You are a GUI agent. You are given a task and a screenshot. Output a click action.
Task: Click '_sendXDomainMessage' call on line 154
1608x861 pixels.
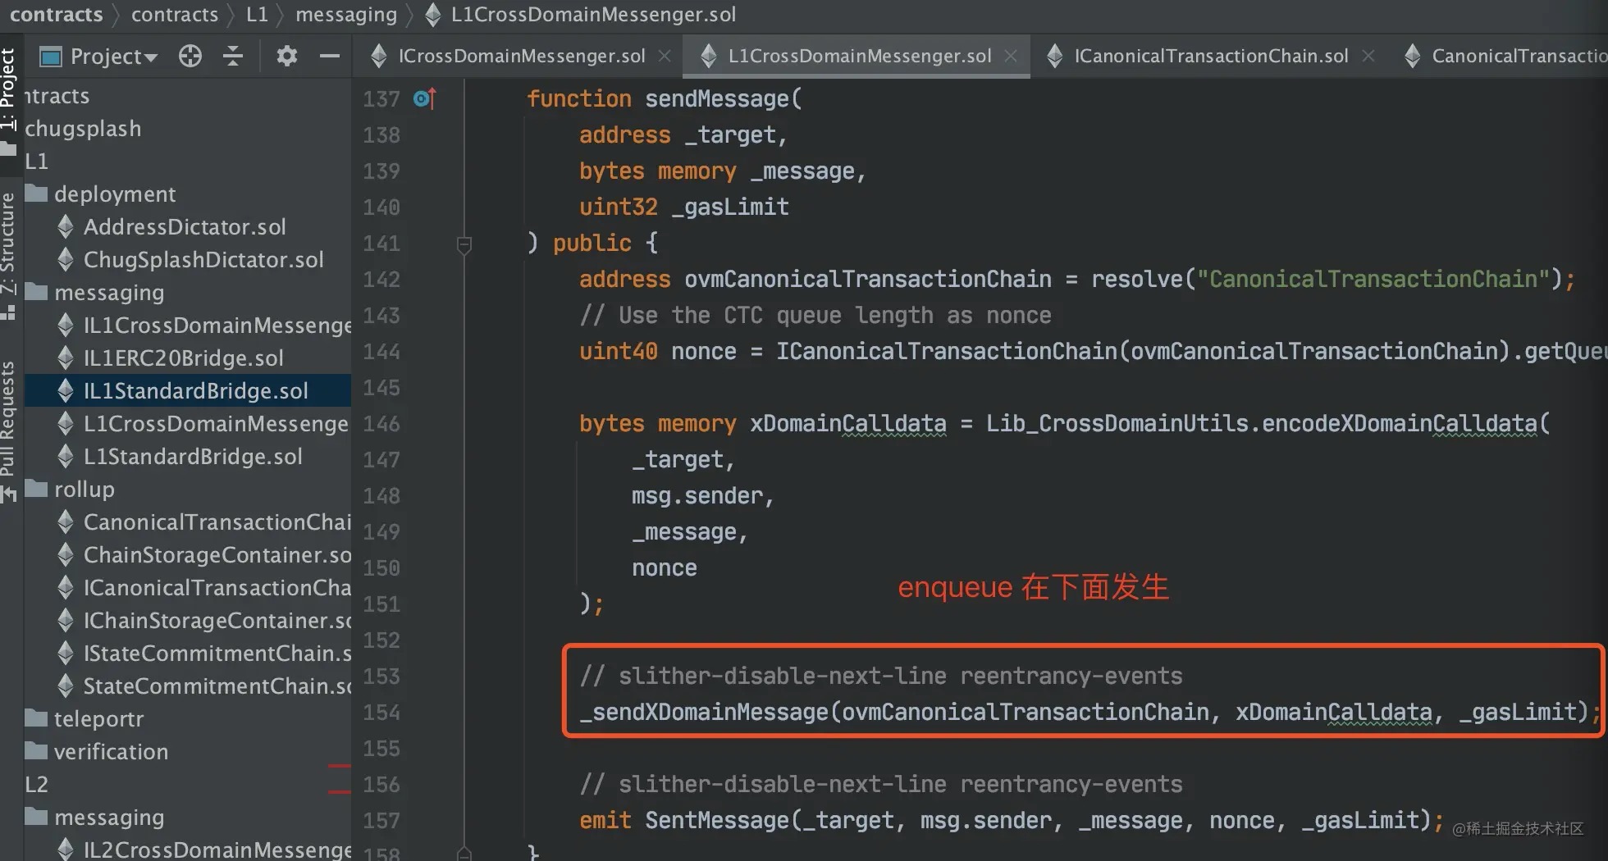(x=705, y=713)
